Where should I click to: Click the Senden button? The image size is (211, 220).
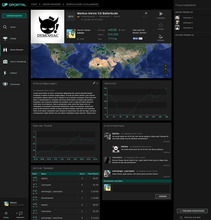(163, 196)
